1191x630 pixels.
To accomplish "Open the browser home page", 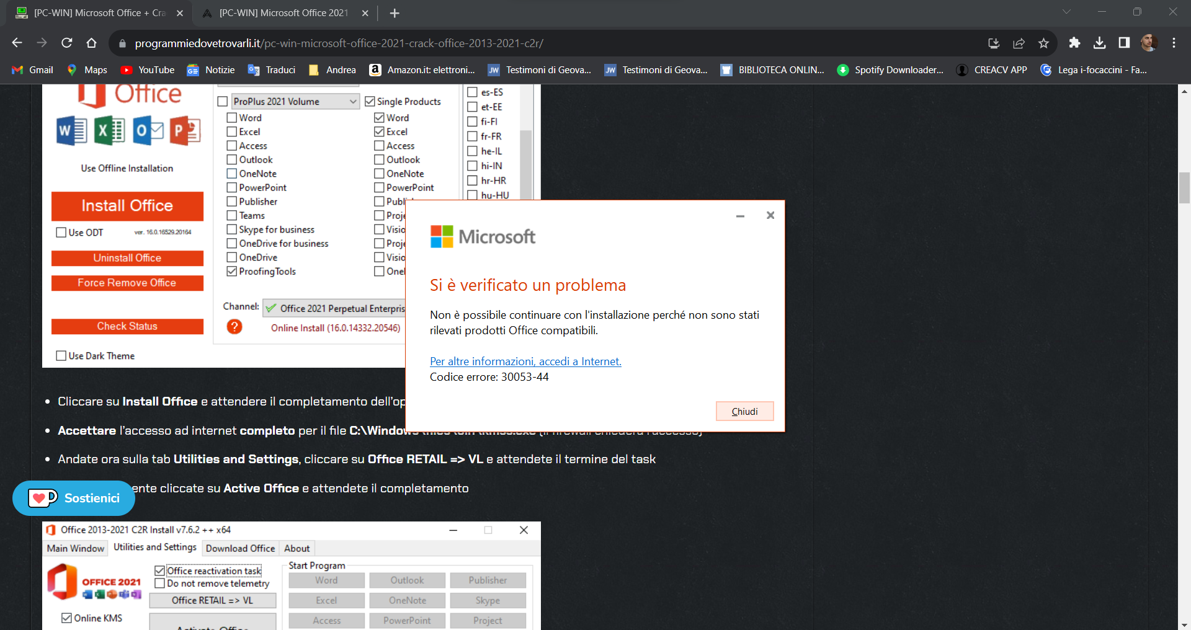I will pos(92,43).
